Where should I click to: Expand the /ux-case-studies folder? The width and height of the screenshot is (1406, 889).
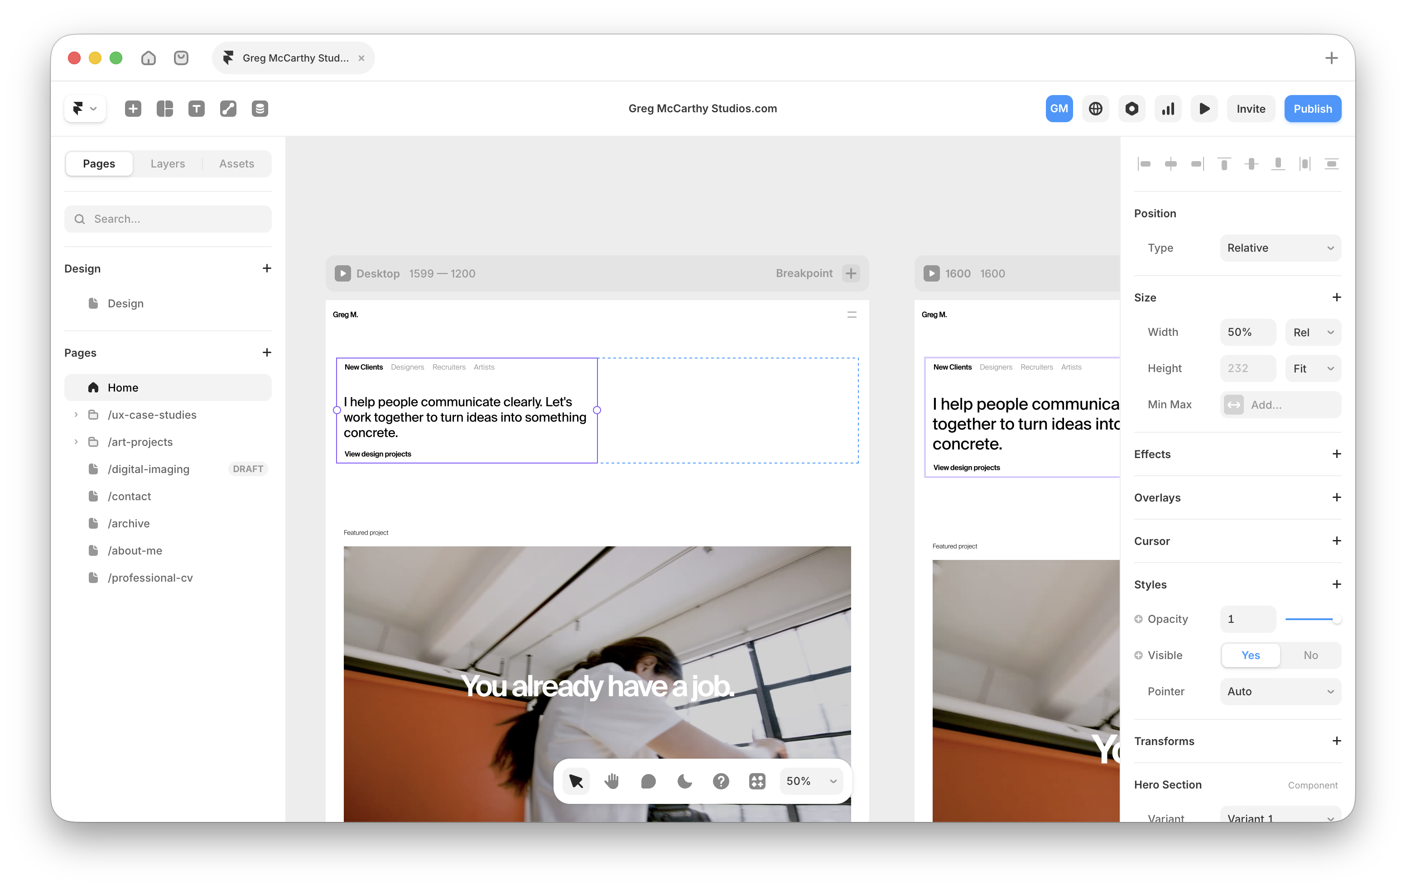(x=76, y=414)
